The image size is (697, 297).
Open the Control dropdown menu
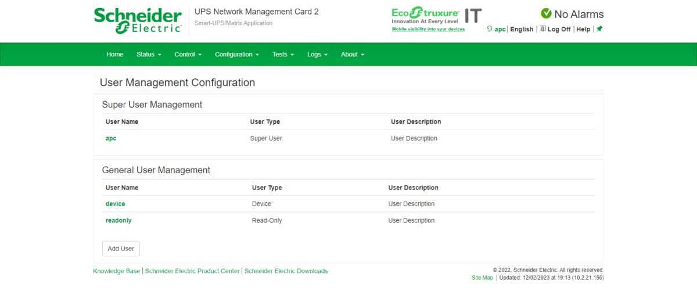point(188,54)
